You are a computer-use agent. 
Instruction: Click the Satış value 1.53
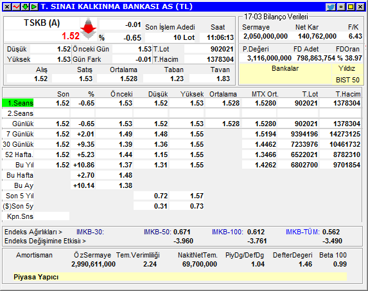tap(85, 79)
